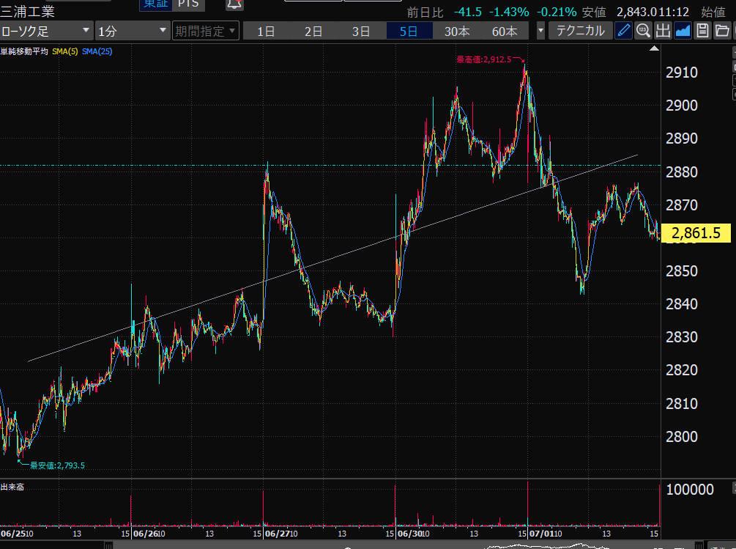The image size is (736, 549).
Task: Select the 3日 range tab
Action: click(362, 32)
